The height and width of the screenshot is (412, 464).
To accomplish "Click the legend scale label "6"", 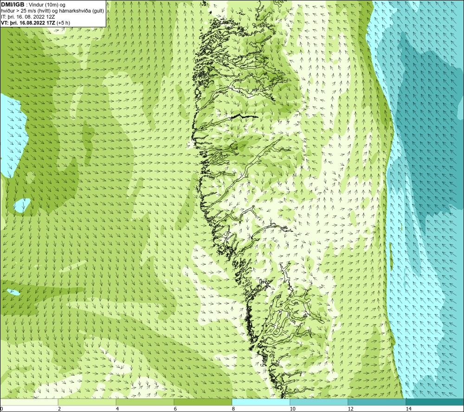I will click(175, 409).
